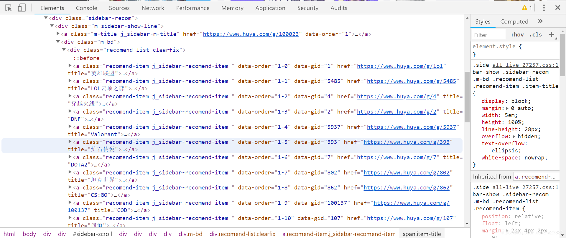Expand the anchor with data-order 1-7
Image resolution: width=566 pixels, height=238 pixels.
(x=70, y=172)
